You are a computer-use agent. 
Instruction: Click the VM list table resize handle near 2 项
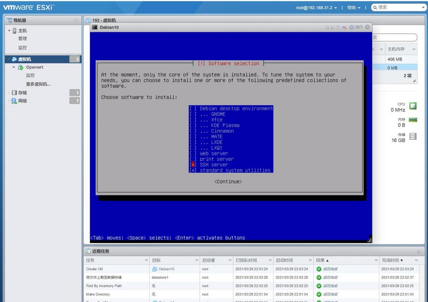(x=415, y=81)
